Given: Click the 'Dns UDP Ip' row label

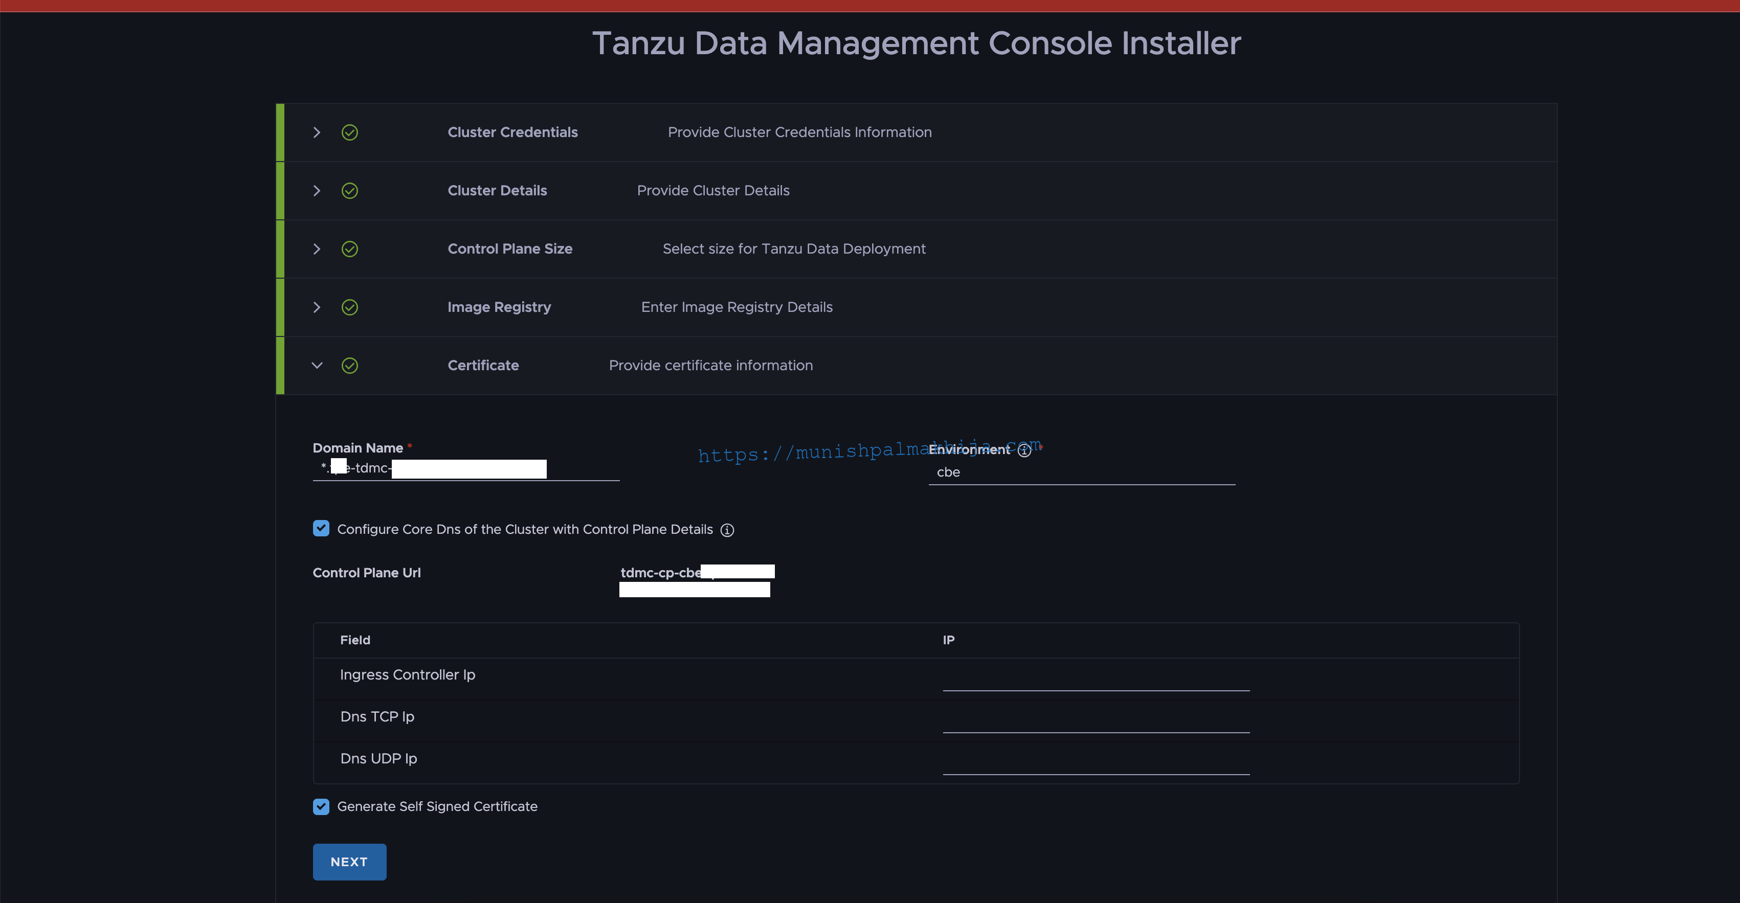Looking at the screenshot, I should [379, 758].
